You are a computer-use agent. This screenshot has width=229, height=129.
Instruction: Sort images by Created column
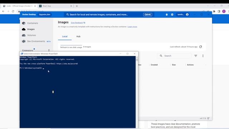click(154, 65)
